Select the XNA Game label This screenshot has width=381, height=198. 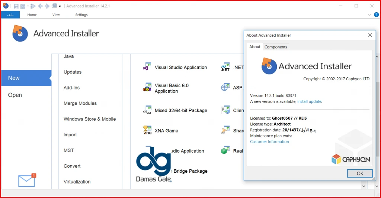(x=166, y=130)
